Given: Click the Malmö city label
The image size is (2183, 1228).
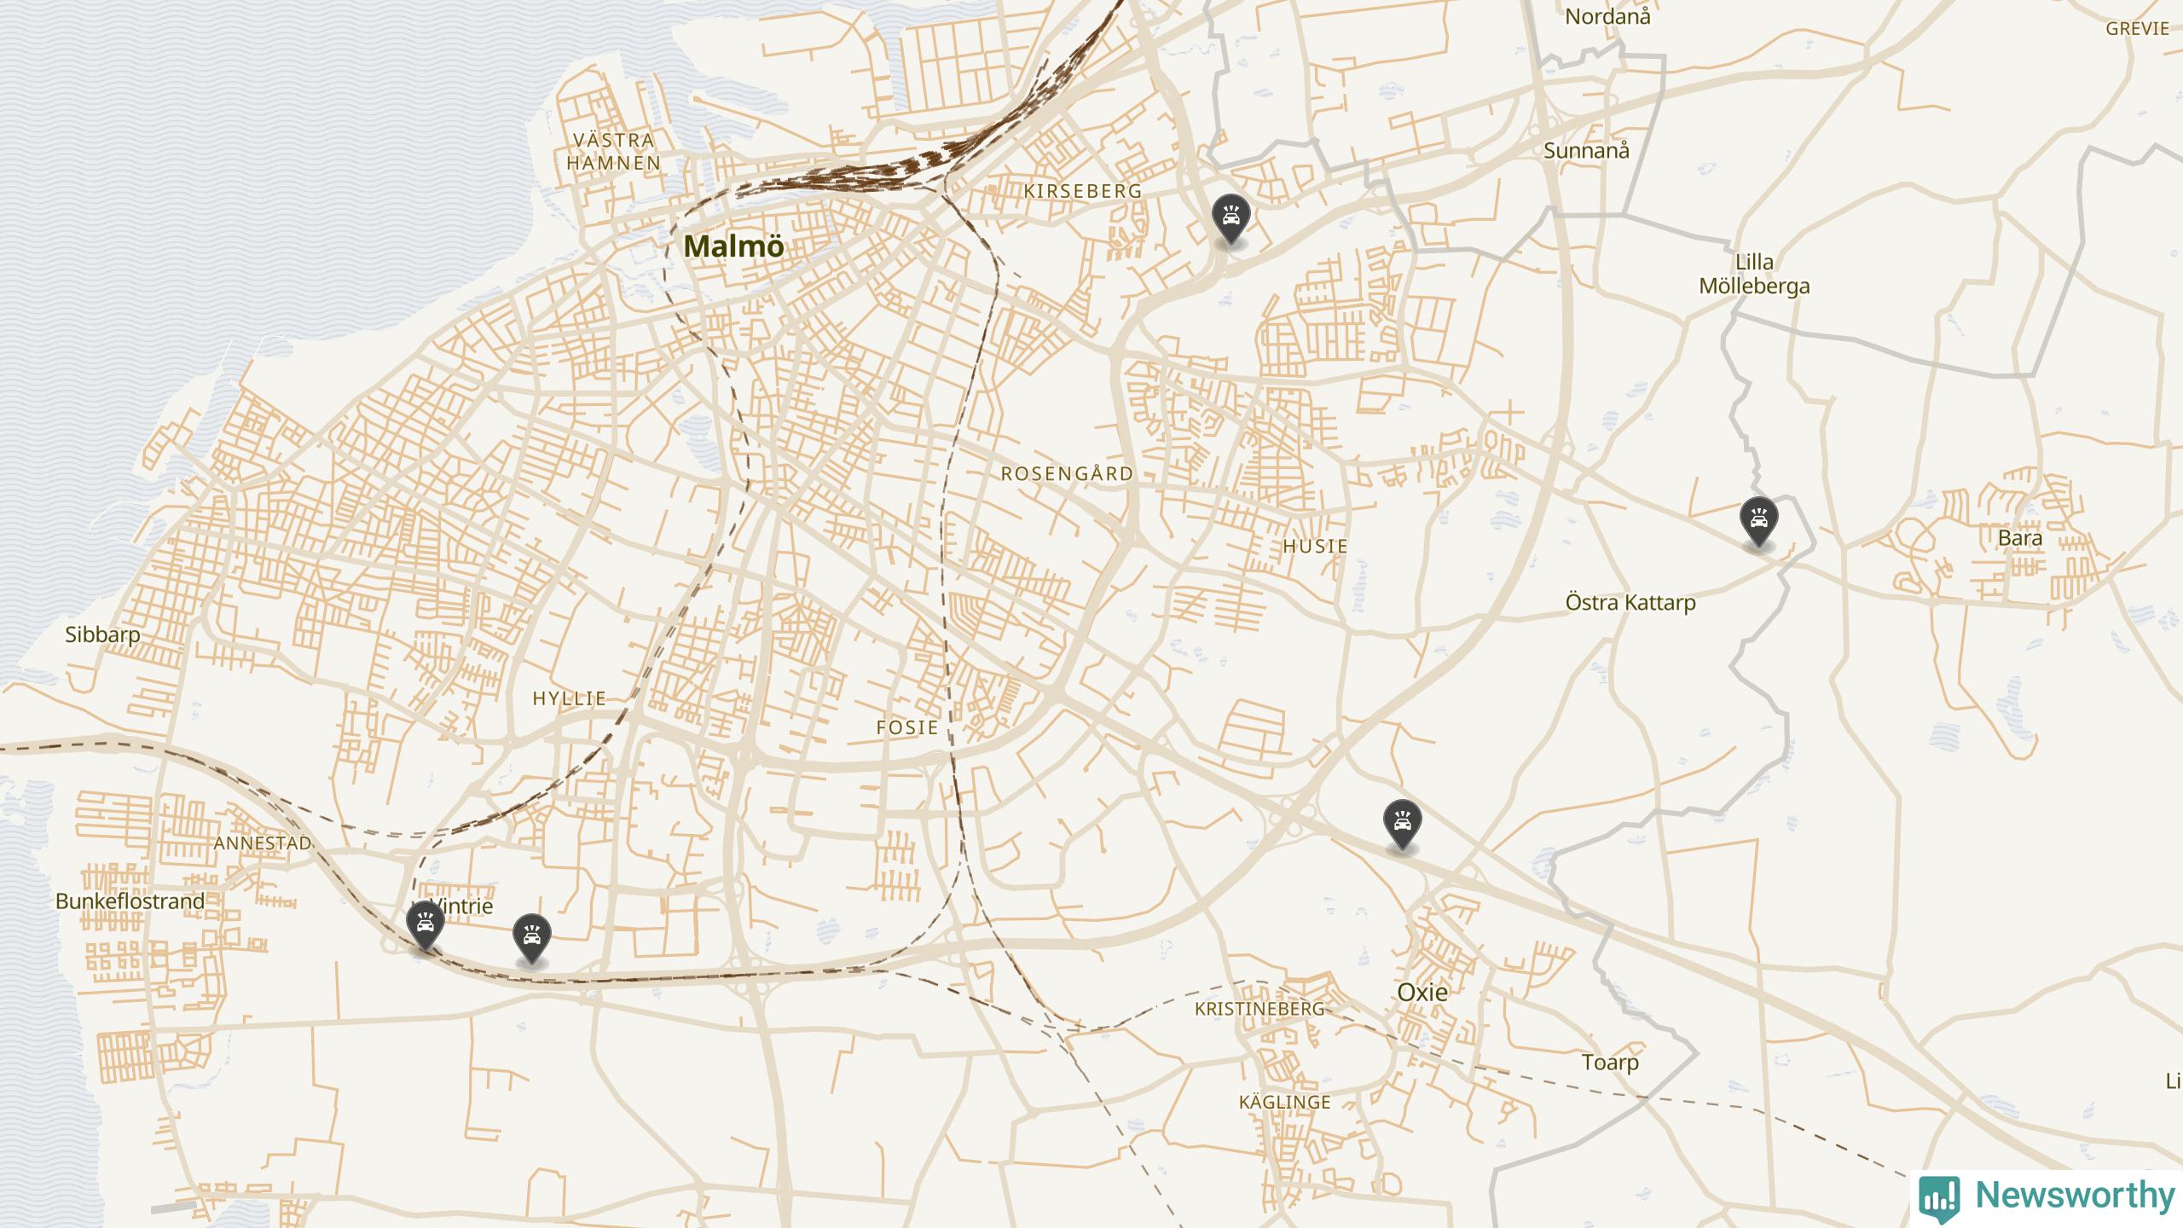Looking at the screenshot, I should click(x=733, y=246).
